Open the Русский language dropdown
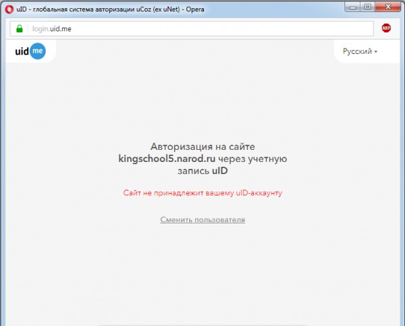The width and height of the screenshot is (405, 326). 360,51
